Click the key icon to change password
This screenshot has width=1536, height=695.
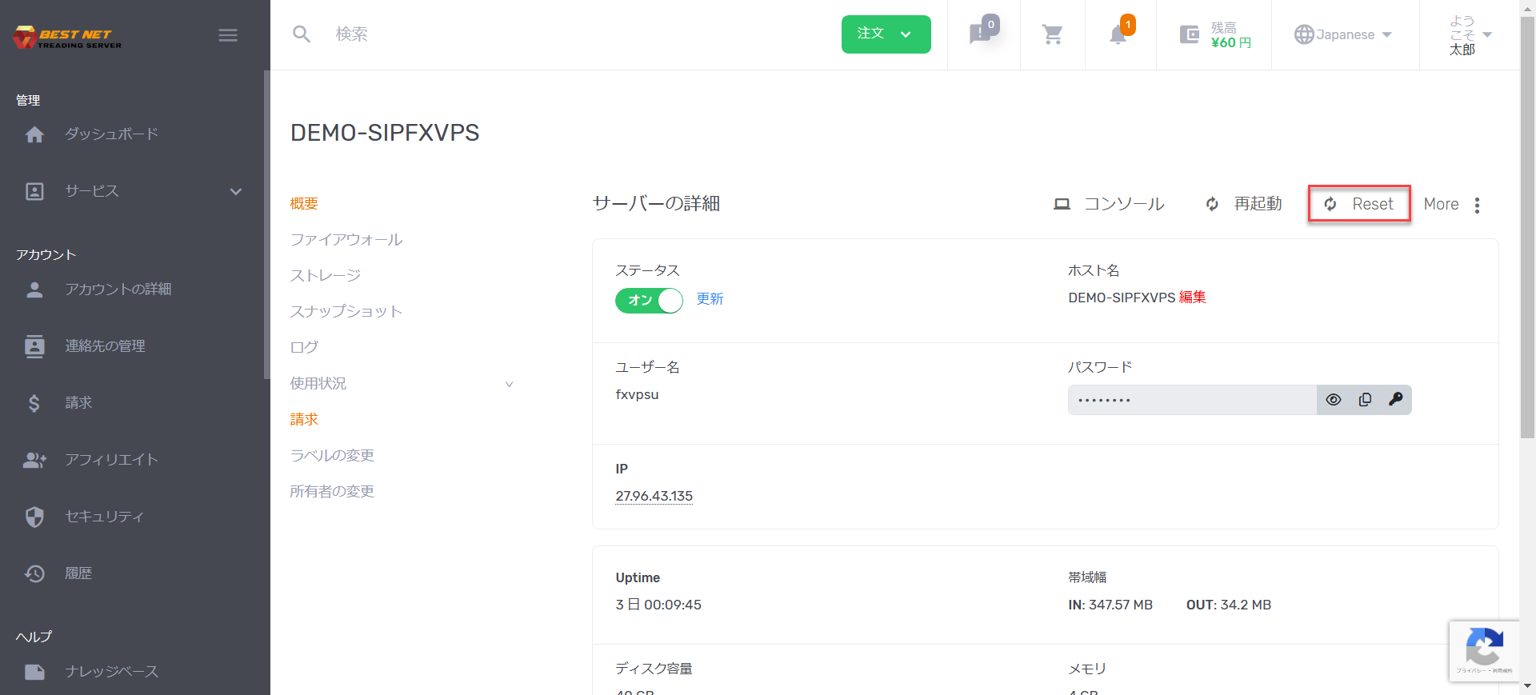pos(1396,400)
